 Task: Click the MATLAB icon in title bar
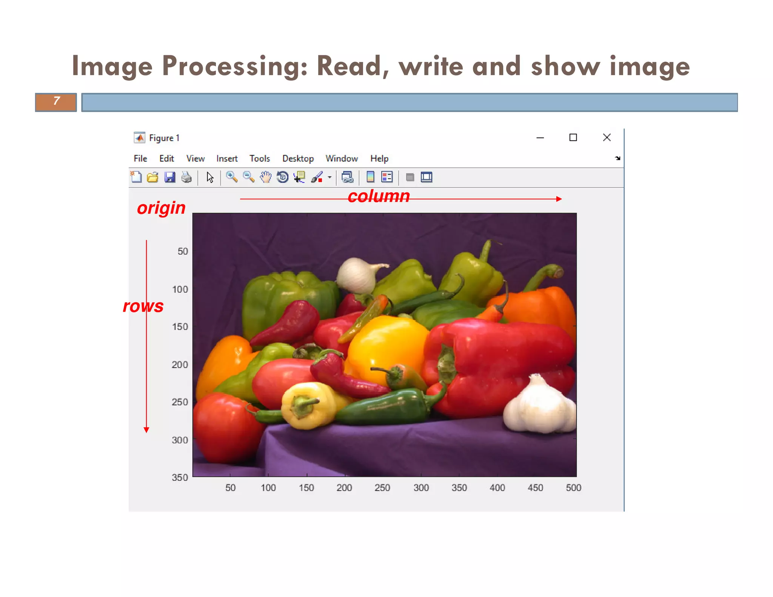click(139, 138)
